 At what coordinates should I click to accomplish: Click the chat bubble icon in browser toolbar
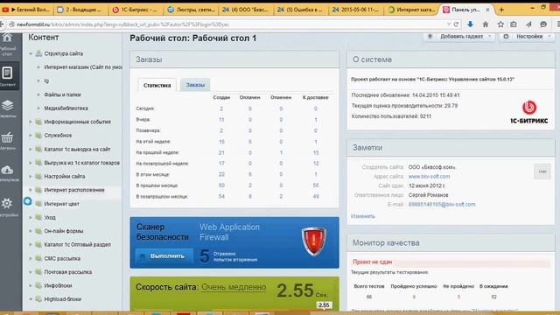point(543,24)
